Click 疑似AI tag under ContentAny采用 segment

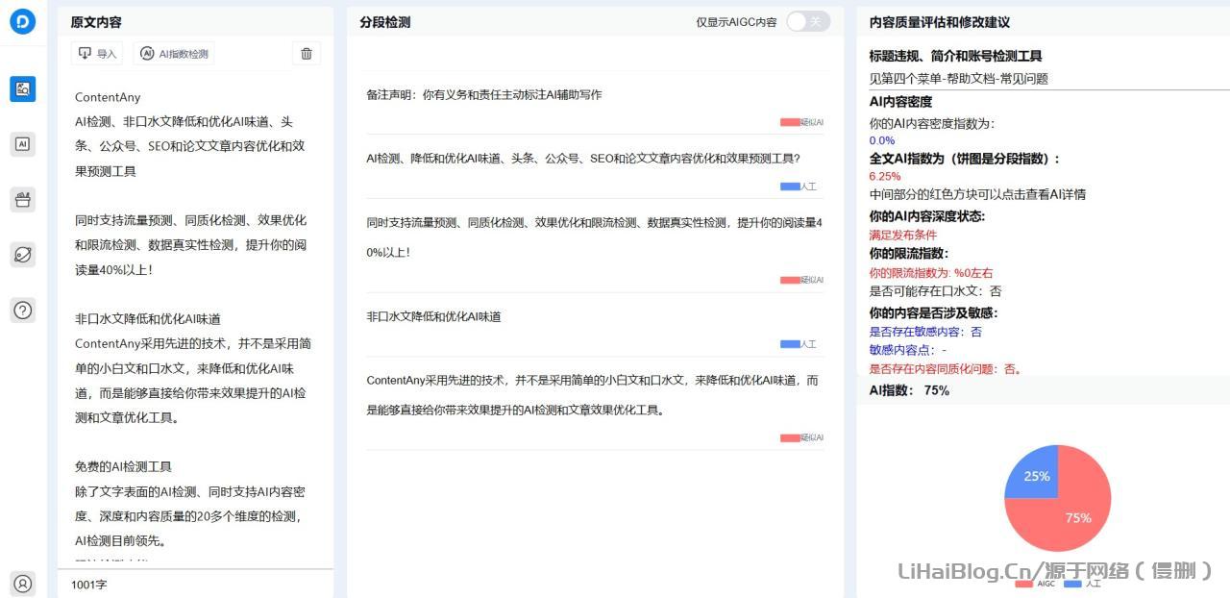coord(801,437)
